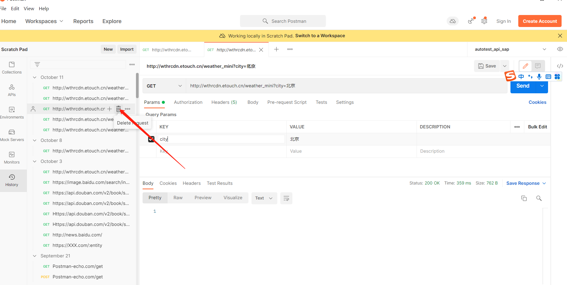Click the Bulk Edit link
The image size is (567, 285).
coord(538,127)
